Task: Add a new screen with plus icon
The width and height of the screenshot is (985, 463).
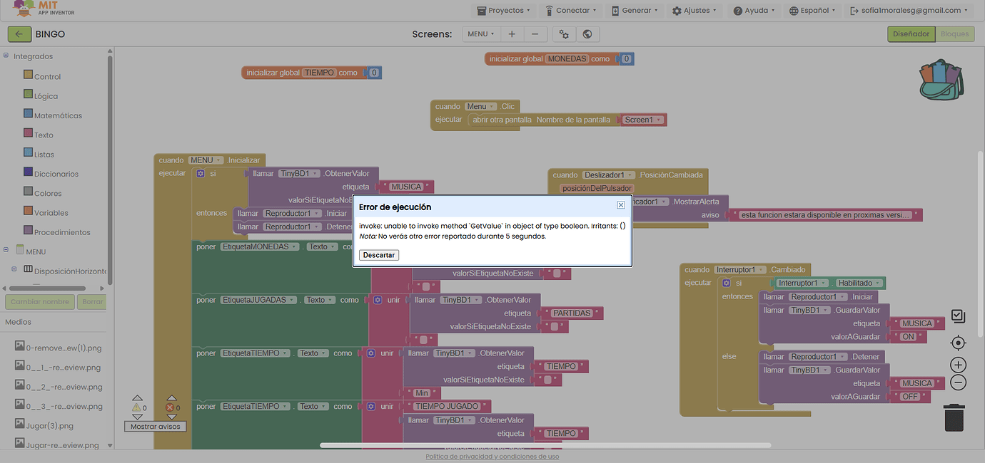Action: tap(512, 34)
